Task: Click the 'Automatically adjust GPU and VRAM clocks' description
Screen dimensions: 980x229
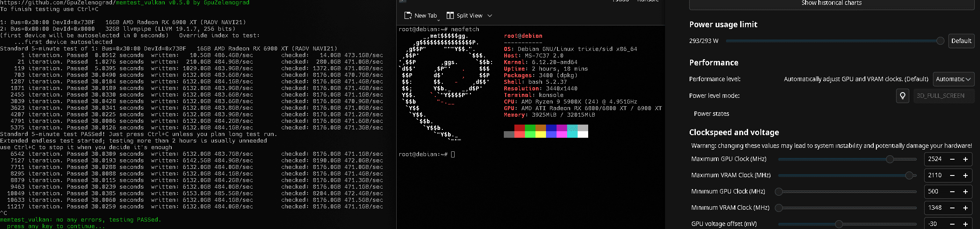Action: pyautogui.click(x=856, y=79)
